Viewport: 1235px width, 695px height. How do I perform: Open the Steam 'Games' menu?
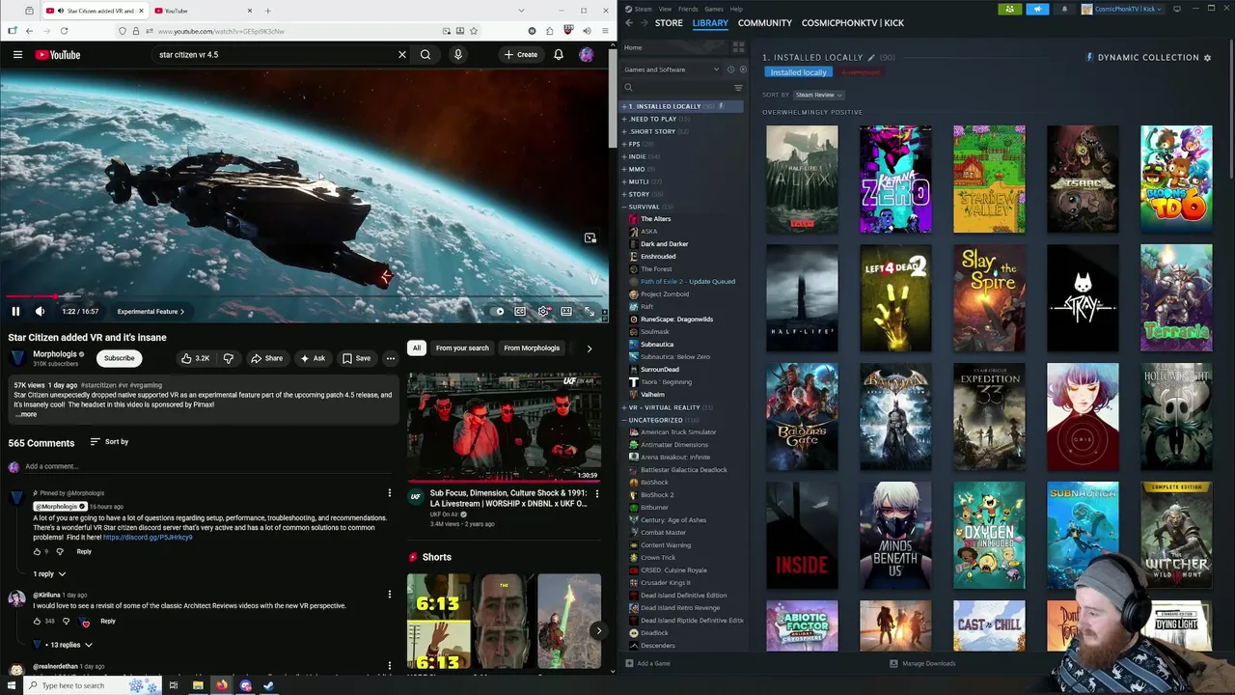714,9
